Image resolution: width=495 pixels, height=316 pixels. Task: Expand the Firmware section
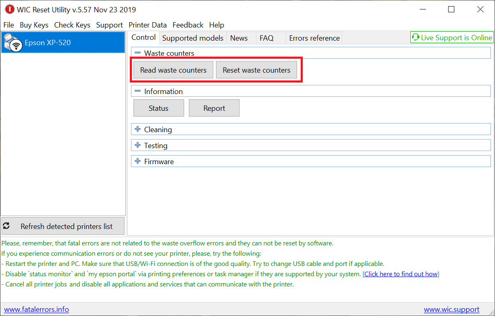point(138,161)
